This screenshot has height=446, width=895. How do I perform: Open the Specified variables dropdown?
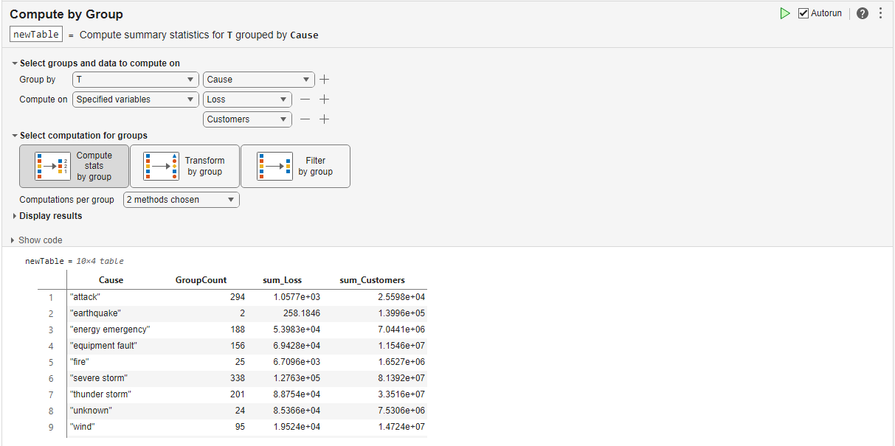coord(135,99)
